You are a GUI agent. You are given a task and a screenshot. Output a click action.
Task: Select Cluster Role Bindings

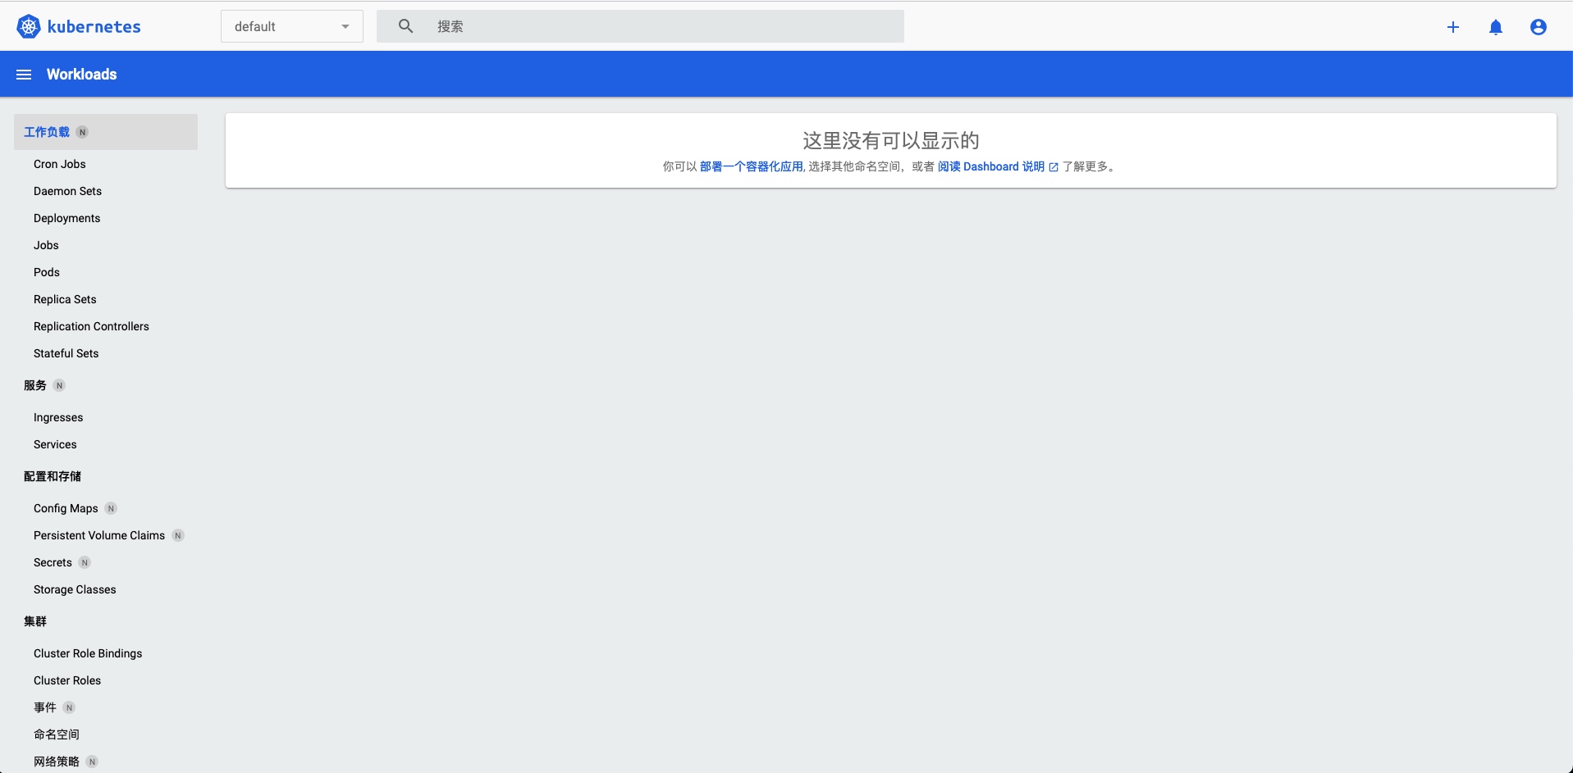(x=88, y=653)
